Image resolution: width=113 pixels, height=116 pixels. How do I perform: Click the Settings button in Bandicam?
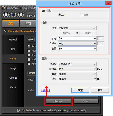click(59, 101)
